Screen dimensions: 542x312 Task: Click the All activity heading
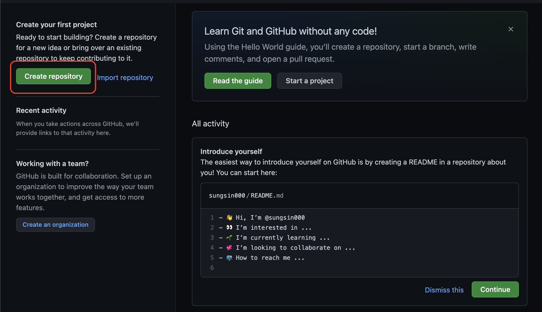[210, 124]
